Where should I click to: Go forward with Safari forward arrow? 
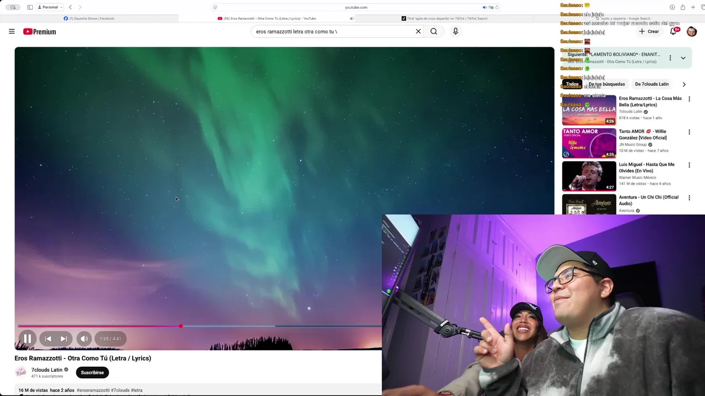(x=80, y=7)
